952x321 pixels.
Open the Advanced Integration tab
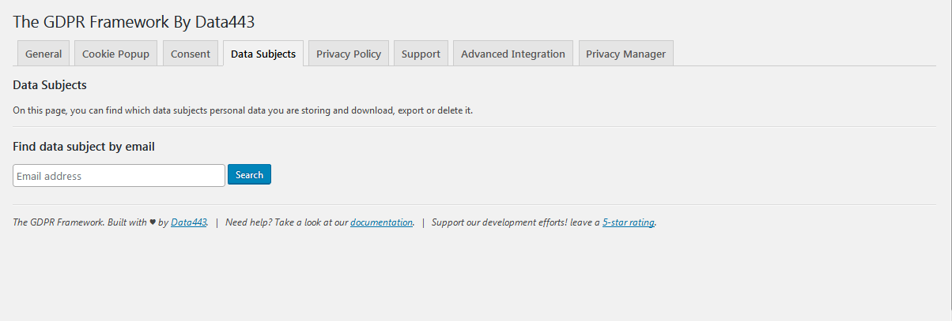point(513,54)
